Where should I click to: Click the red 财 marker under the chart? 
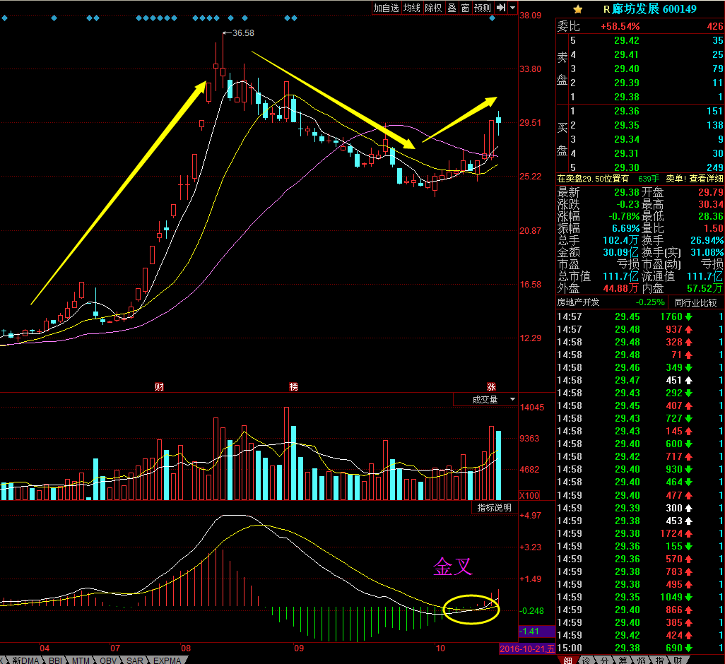[160, 387]
